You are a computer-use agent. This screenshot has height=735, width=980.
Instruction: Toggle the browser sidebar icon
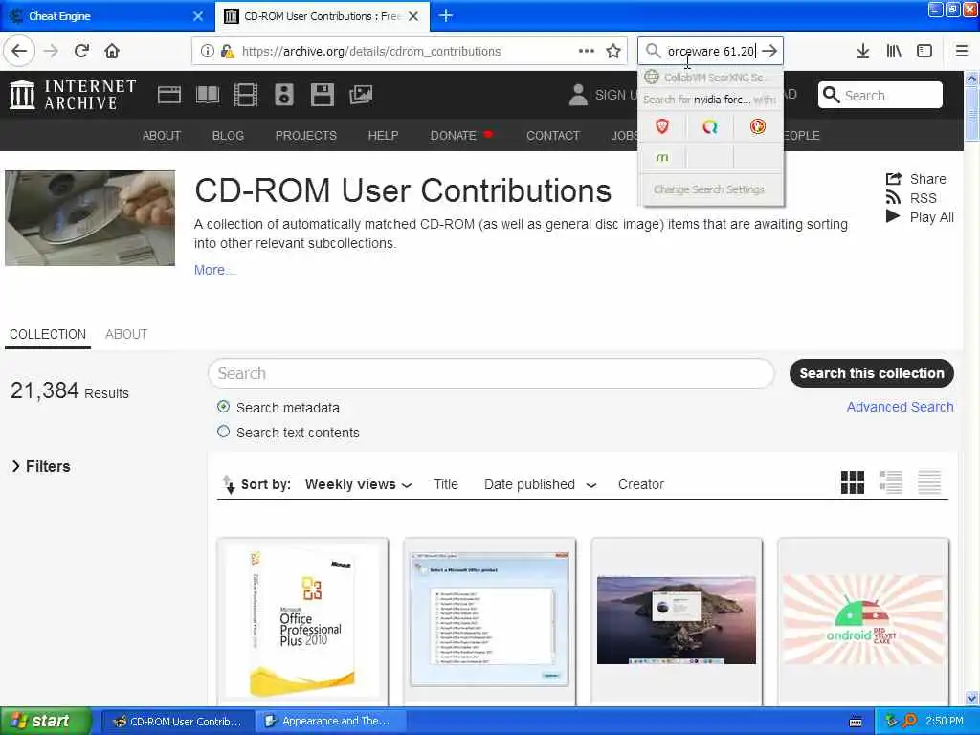924,51
